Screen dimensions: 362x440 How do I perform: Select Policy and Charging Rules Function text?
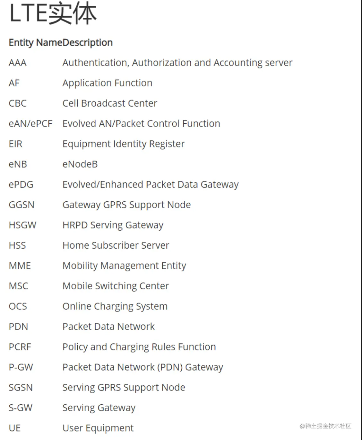tap(139, 347)
